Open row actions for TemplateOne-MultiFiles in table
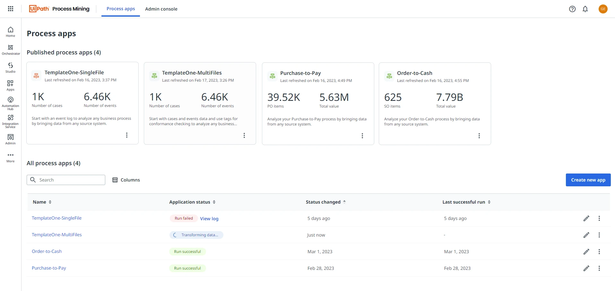 coord(599,235)
